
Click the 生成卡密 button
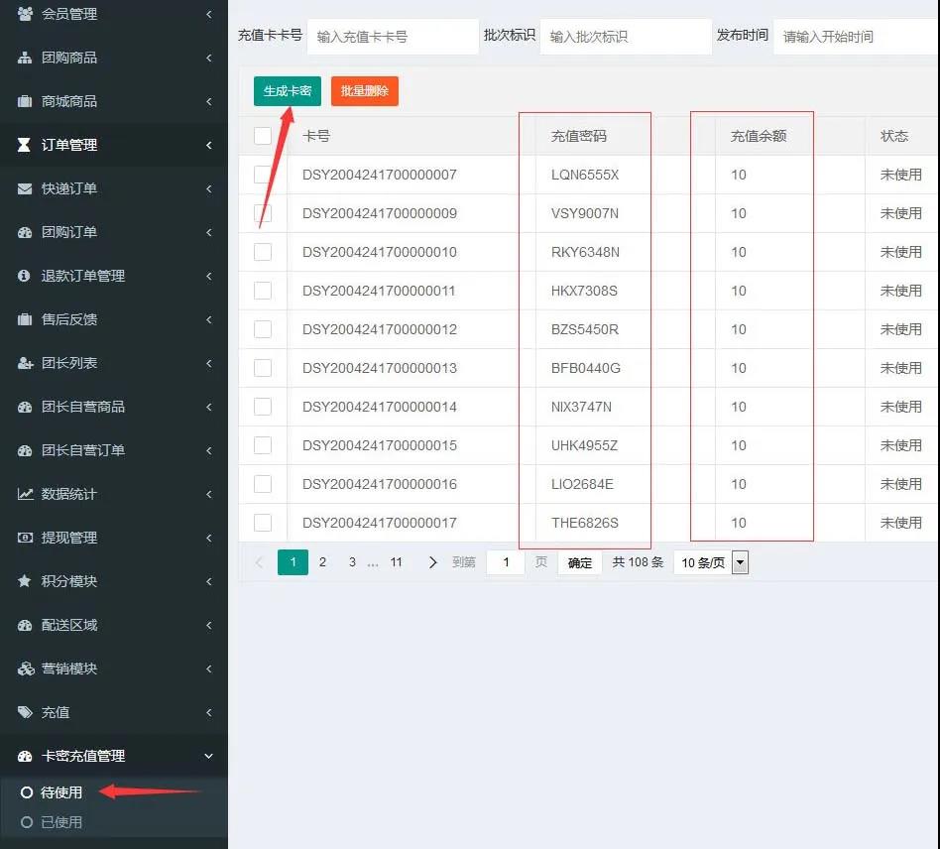(x=287, y=91)
